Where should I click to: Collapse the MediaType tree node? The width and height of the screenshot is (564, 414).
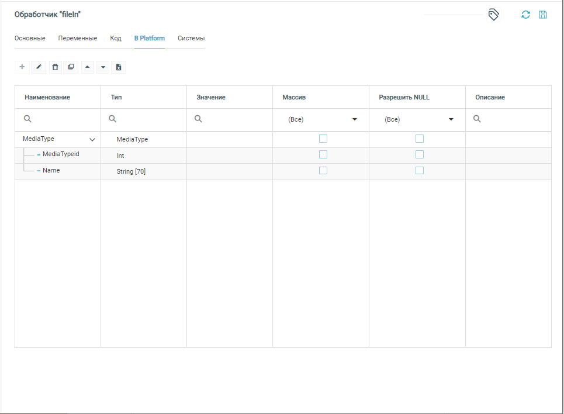[x=92, y=140]
